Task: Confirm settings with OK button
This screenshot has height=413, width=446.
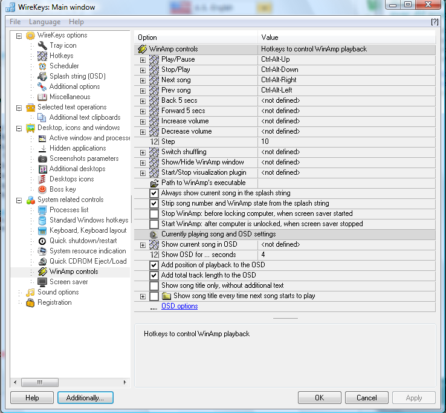Action: coord(320,398)
